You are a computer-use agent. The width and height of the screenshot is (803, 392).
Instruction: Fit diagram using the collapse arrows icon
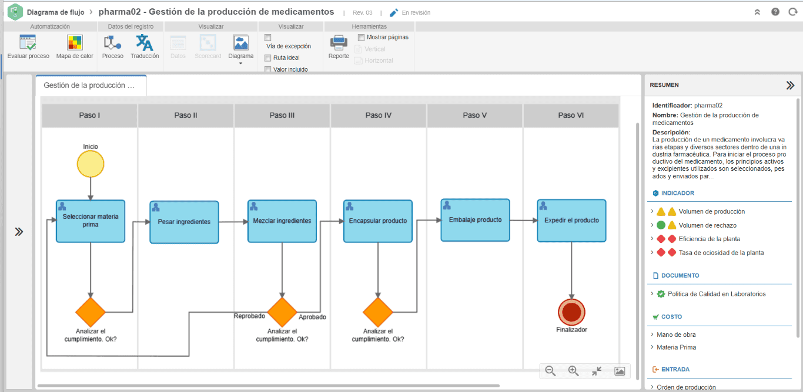click(597, 371)
